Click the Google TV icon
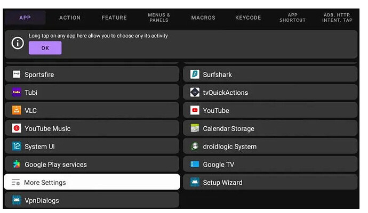The image size is (368, 213). [x=195, y=164]
